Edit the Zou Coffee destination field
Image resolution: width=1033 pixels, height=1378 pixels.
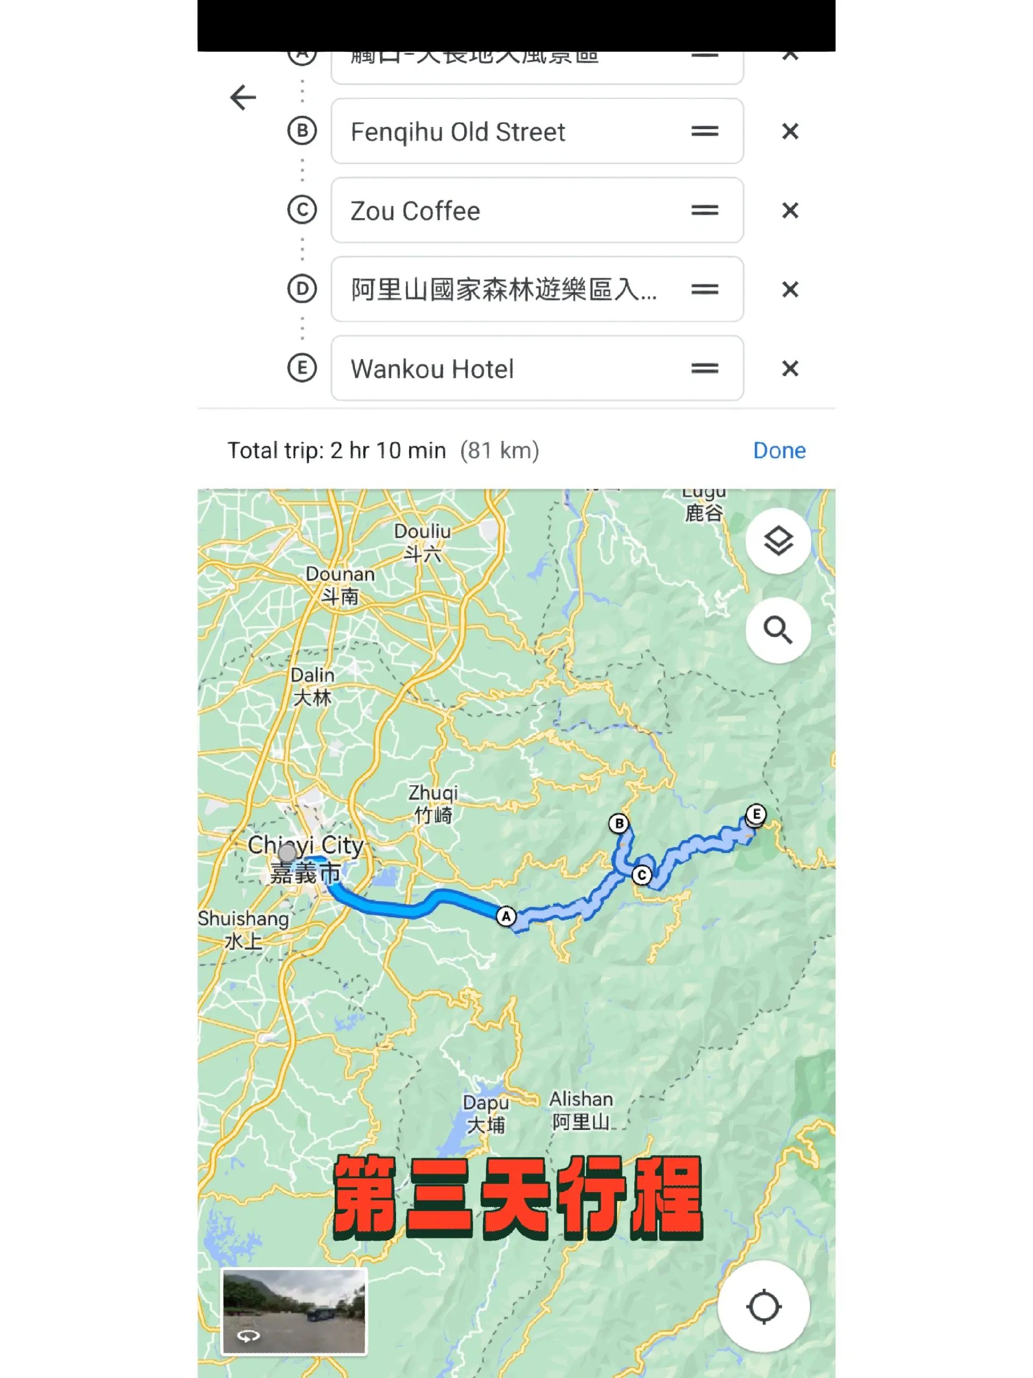(537, 210)
